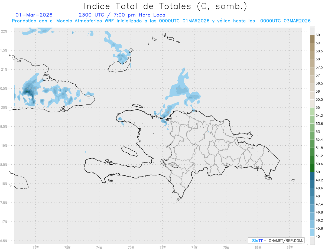Click the '49.2' colorbar value
325x251 pixels.
click(319, 180)
